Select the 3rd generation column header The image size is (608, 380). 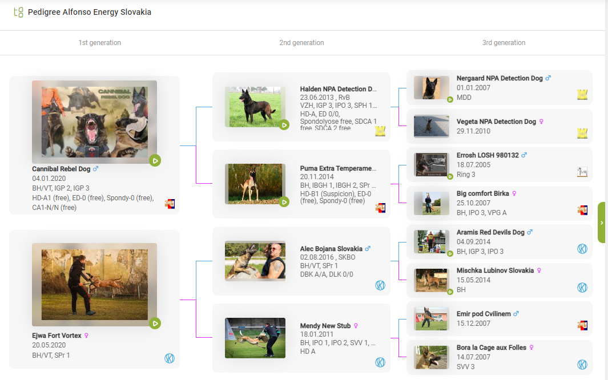pos(504,43)
